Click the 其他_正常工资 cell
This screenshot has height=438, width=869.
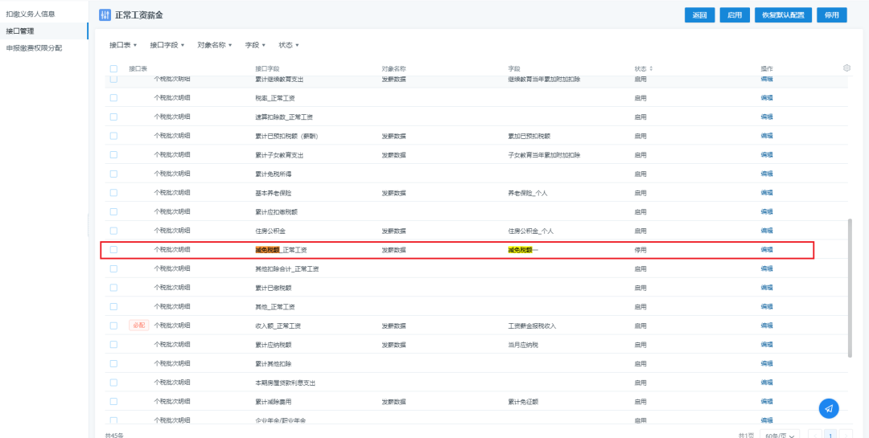[274, 307]
